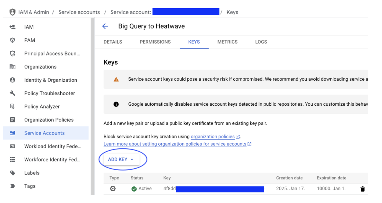Delete the active key with trash icon
This screenshot has height=203, width=382.
[x=362, y=189]
